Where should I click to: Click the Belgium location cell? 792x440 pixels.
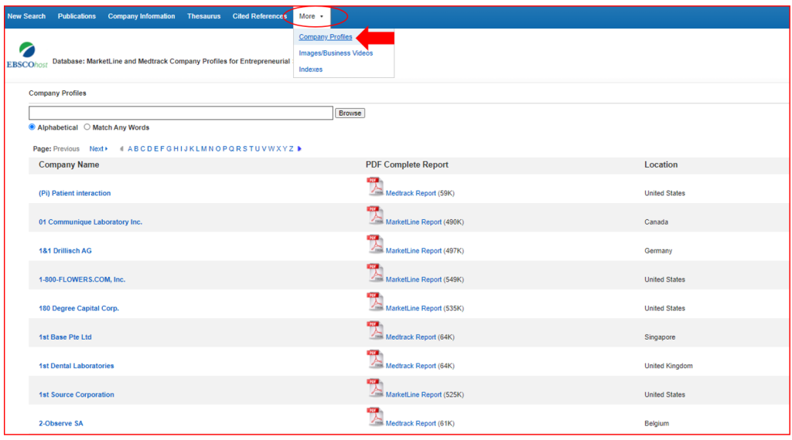point(657,423)
